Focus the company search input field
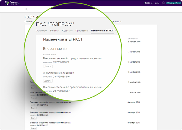This screenshot has width=182, height=130. point(81,9)
